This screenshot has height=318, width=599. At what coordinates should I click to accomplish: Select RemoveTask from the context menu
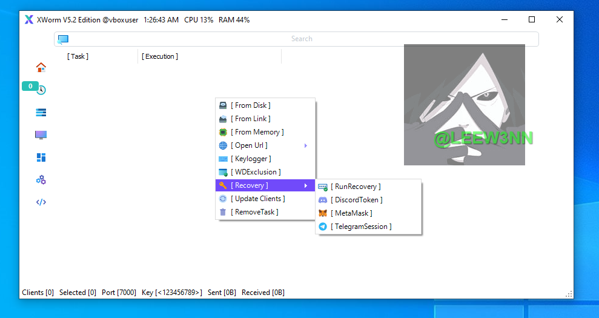pos(254,212)
